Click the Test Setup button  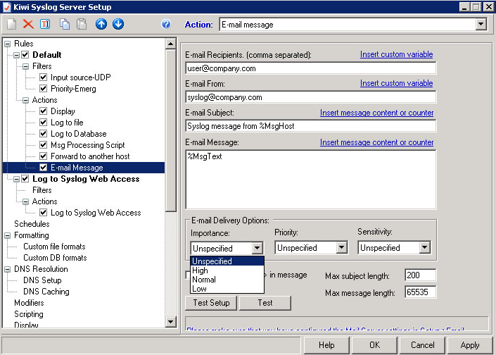pos(211,303)
